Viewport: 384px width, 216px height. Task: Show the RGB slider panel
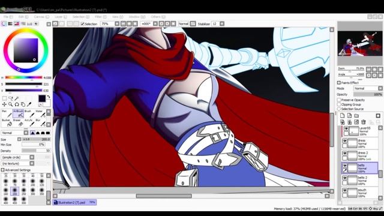(10, 24)
